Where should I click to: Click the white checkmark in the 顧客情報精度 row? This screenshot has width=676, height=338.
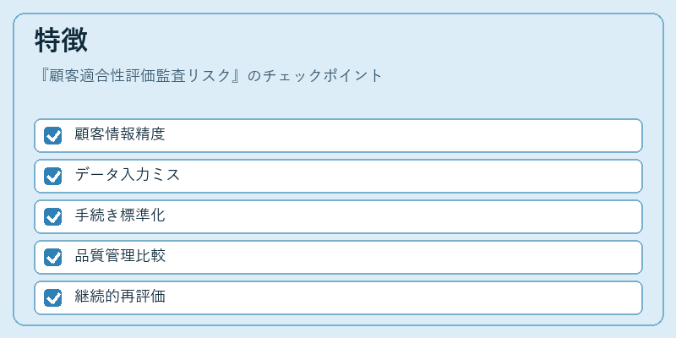click(x=53, y=136)
